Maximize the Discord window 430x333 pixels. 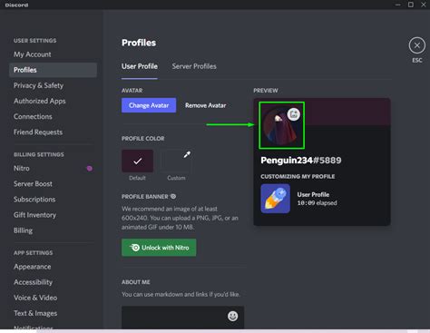click(411, 5)
